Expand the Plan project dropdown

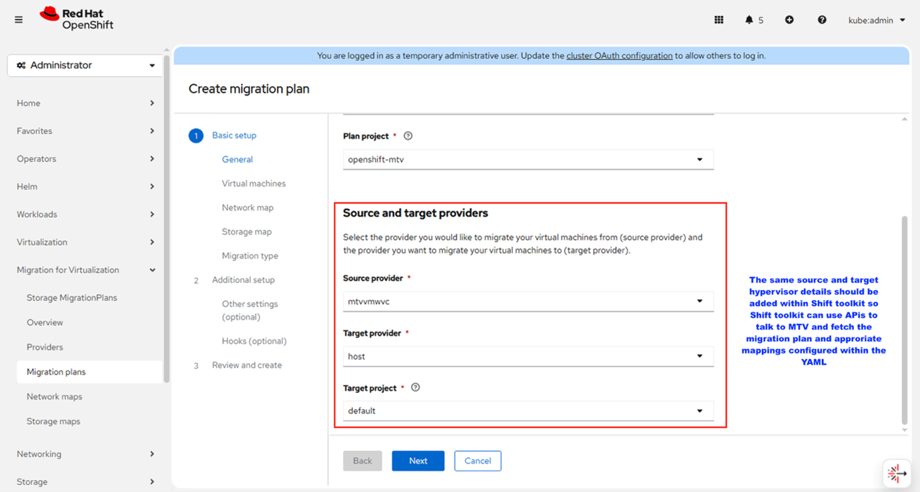coord(528,160)
